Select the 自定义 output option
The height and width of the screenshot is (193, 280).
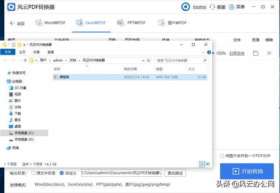point(62,173)
